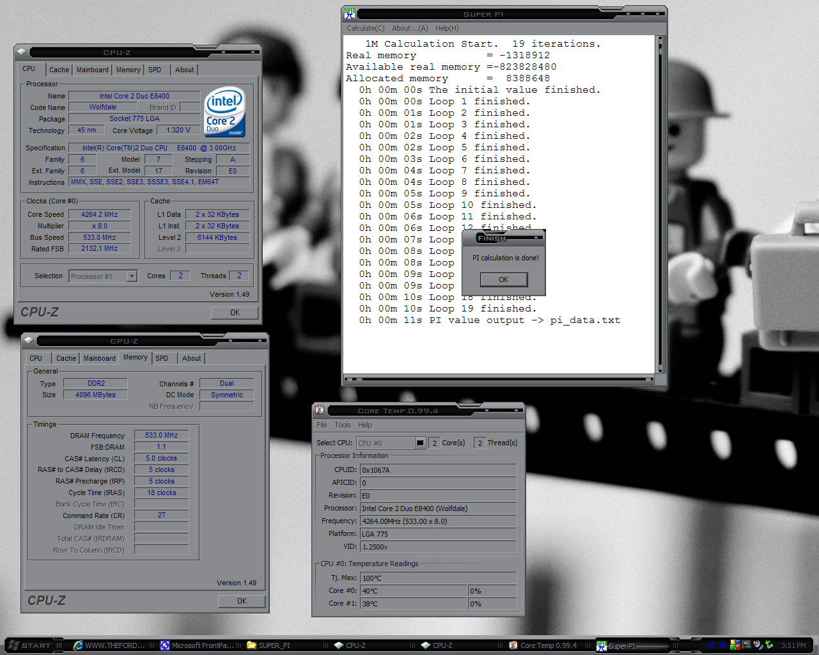Select the Cache tab in upper CPU-Z
Image resolution: width=819 pixels, height=655 pixels.
[59, 70]
